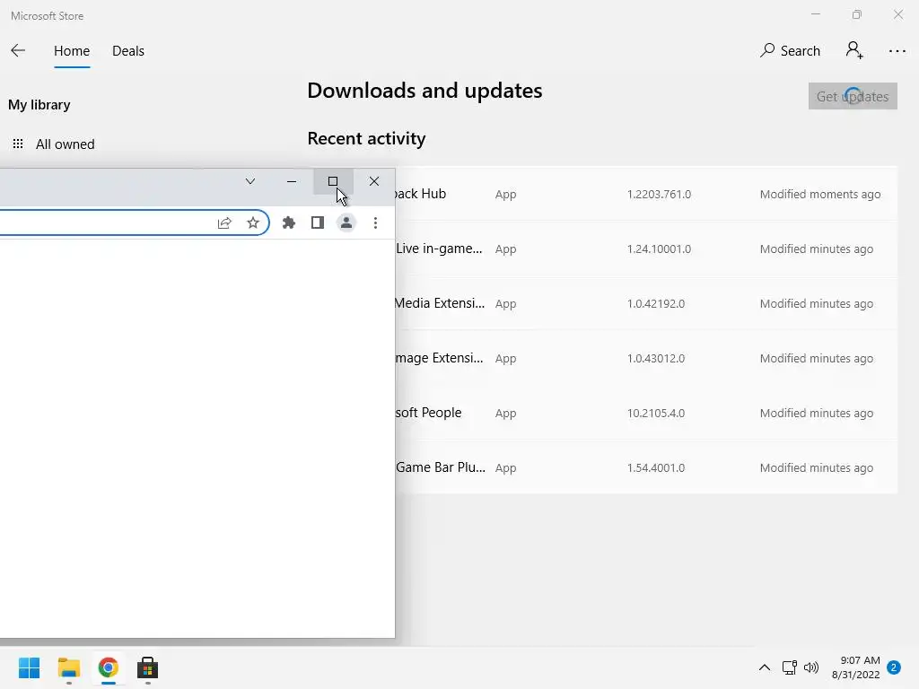Select the Hub row with version 1.2203.761.0
This screenshot has height=689, width=919.
click(x=646, y=194)
